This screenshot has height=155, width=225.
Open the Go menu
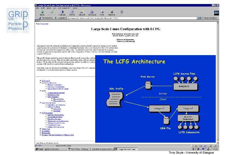[x=55, y=8]
